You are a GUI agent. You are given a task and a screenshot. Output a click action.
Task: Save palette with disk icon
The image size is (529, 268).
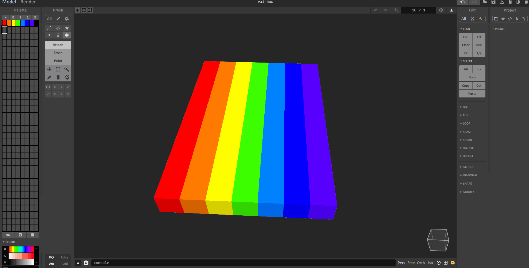[20, 235]
